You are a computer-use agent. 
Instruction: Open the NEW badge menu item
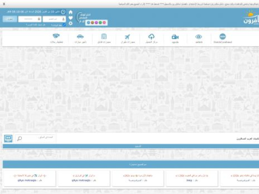point(223,38)
